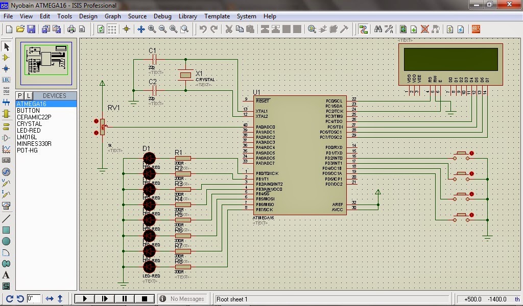The image size is (523, 306).
Task: Toggle the snap grid display
Action: point(112,29)
